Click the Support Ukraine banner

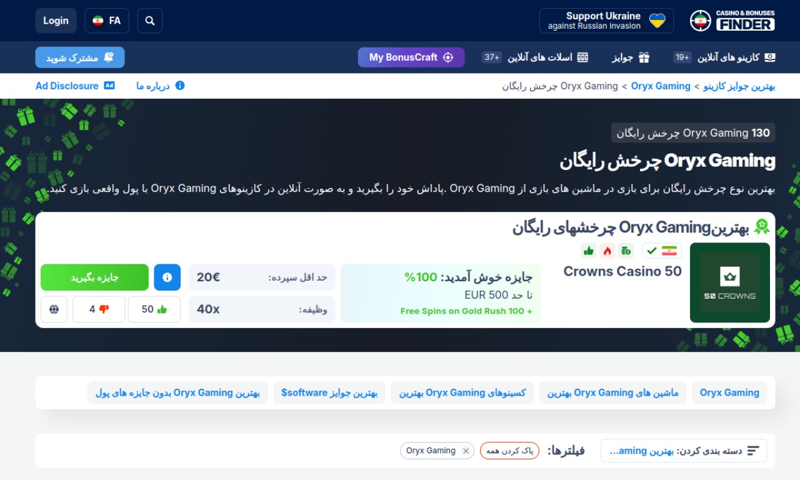coord(606,21)
